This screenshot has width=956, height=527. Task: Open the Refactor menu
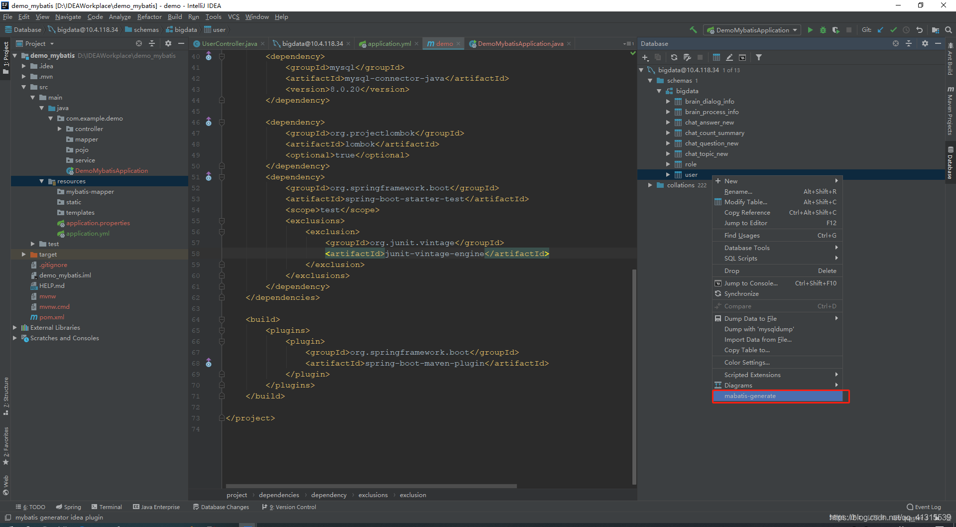pos(149,17)
